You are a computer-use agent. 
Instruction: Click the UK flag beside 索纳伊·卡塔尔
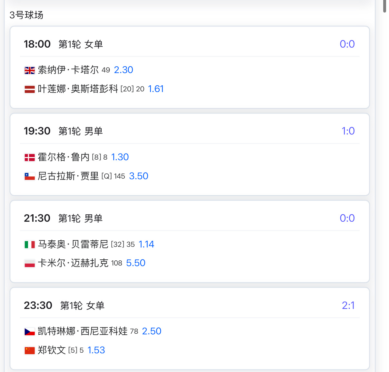coord(30,70)
